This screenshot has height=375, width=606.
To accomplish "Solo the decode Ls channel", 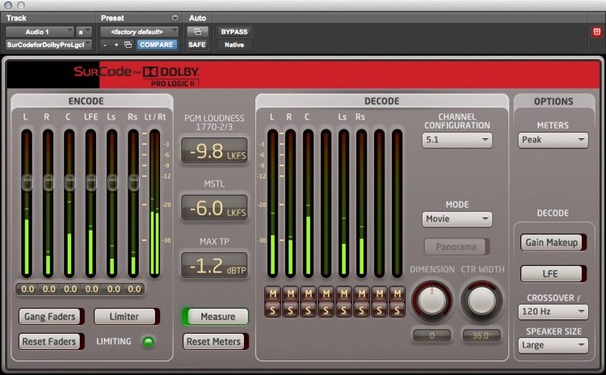I will [x=344, y=310].
